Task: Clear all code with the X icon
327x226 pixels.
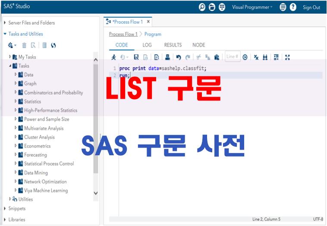Action: (256, 57)
